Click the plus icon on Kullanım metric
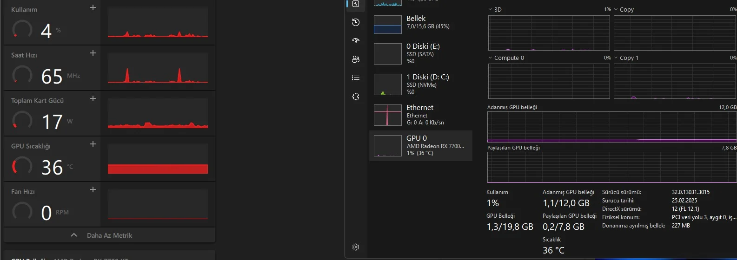 click(93, 7)
